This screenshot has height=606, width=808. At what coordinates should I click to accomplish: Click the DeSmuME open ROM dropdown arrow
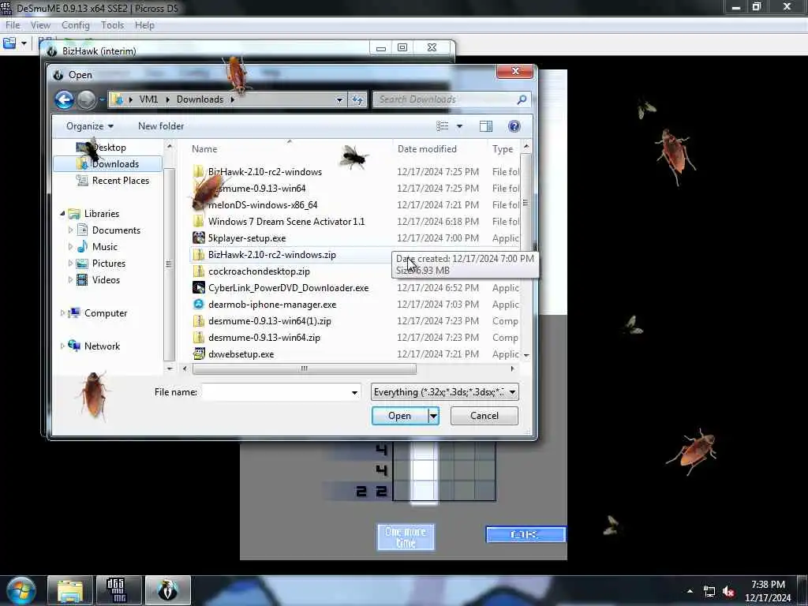point(24,43)
